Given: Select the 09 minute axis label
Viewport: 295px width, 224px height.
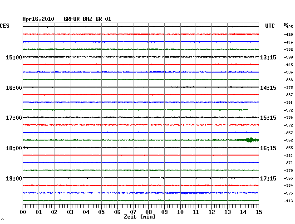Looking at the screenshot, I should pyautogui.click(x=164, y=212).
